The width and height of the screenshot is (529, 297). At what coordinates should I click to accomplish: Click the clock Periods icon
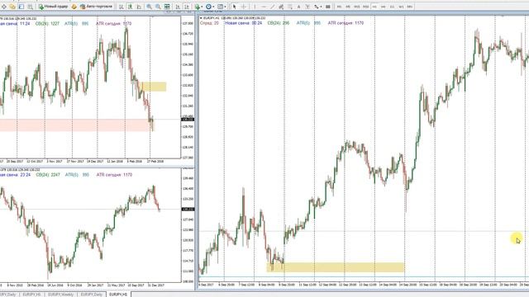208,7
